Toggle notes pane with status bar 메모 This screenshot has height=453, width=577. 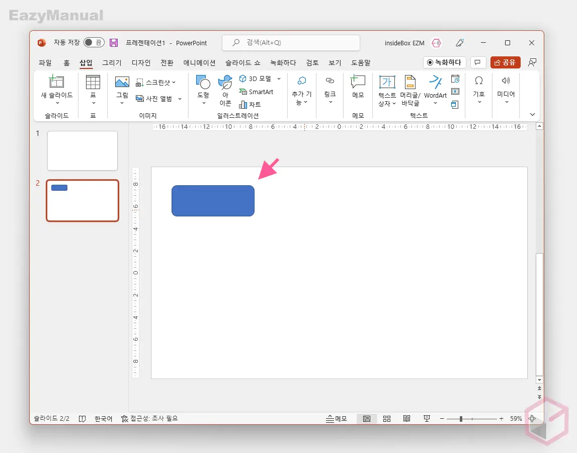[337, 419]
